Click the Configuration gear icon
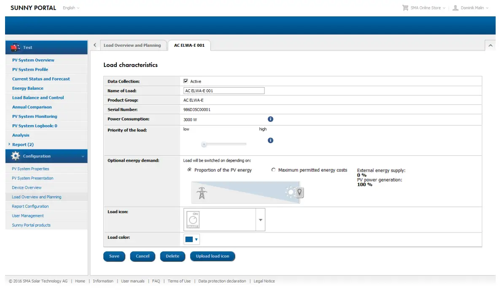Screen dimensions: 499x291 point(15,156)
